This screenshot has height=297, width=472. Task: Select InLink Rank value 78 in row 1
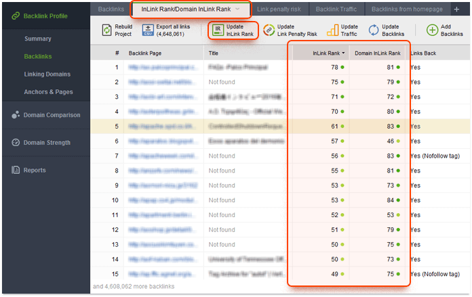(x=334, y=67)
